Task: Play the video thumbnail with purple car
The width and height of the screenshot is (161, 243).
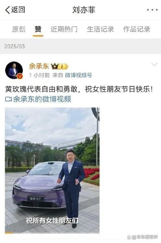Action: (52, 170)
